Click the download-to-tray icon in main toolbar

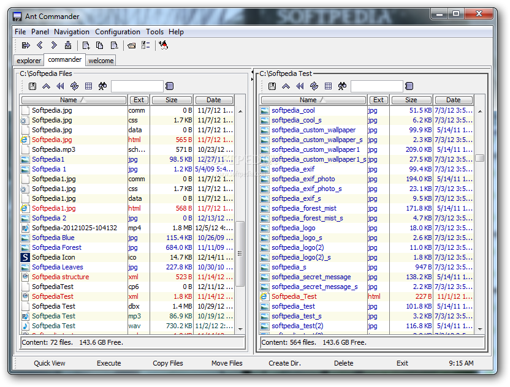[68, 45]
